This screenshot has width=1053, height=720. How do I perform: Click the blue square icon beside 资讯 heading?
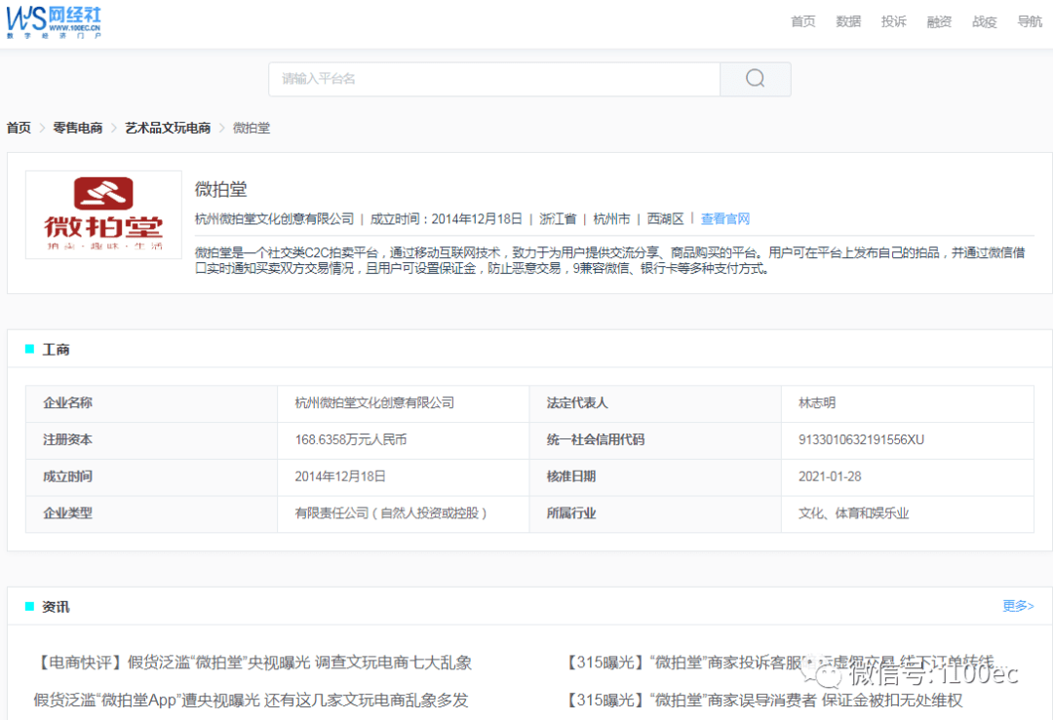[x=28, y=605]
